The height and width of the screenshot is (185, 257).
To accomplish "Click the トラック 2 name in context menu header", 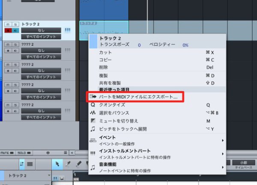I will click(x=110, y=39).
